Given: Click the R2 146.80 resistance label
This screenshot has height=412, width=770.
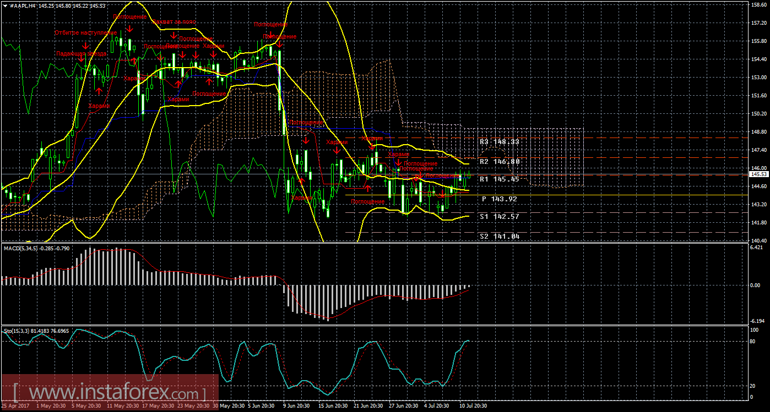Looking at the screenshot, I should coord(500,162).
